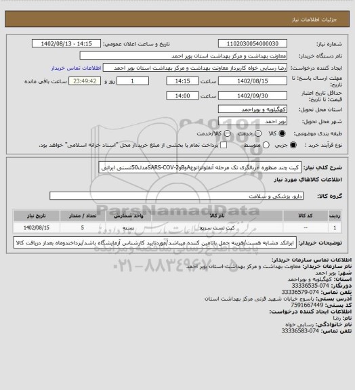Screen dimensions: 355x390
Task: Click the response deadline time 14:15 field
Action: click(x=182, y=81)
